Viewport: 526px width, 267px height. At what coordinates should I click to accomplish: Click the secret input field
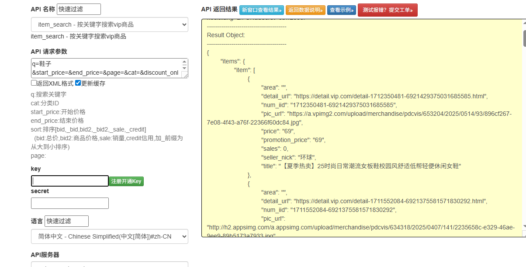69,203
